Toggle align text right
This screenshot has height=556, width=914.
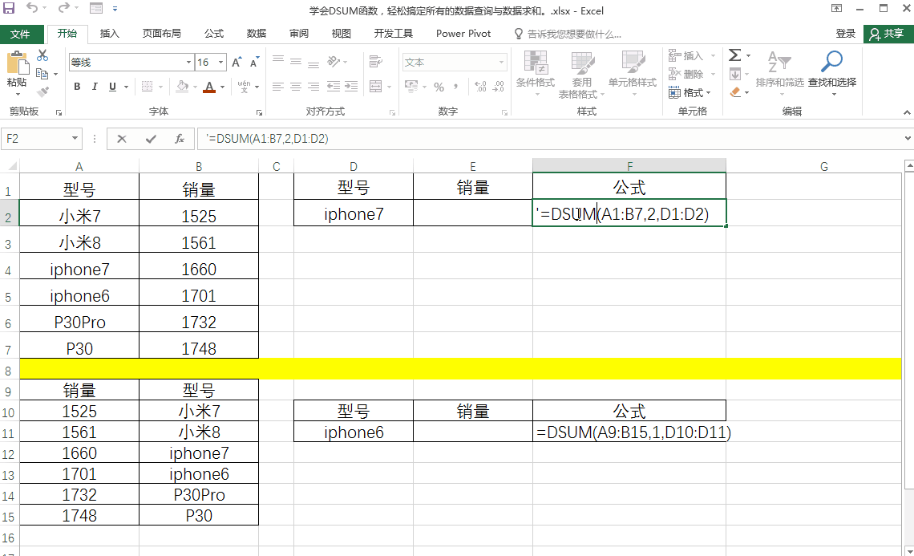[x=313, y=87]
